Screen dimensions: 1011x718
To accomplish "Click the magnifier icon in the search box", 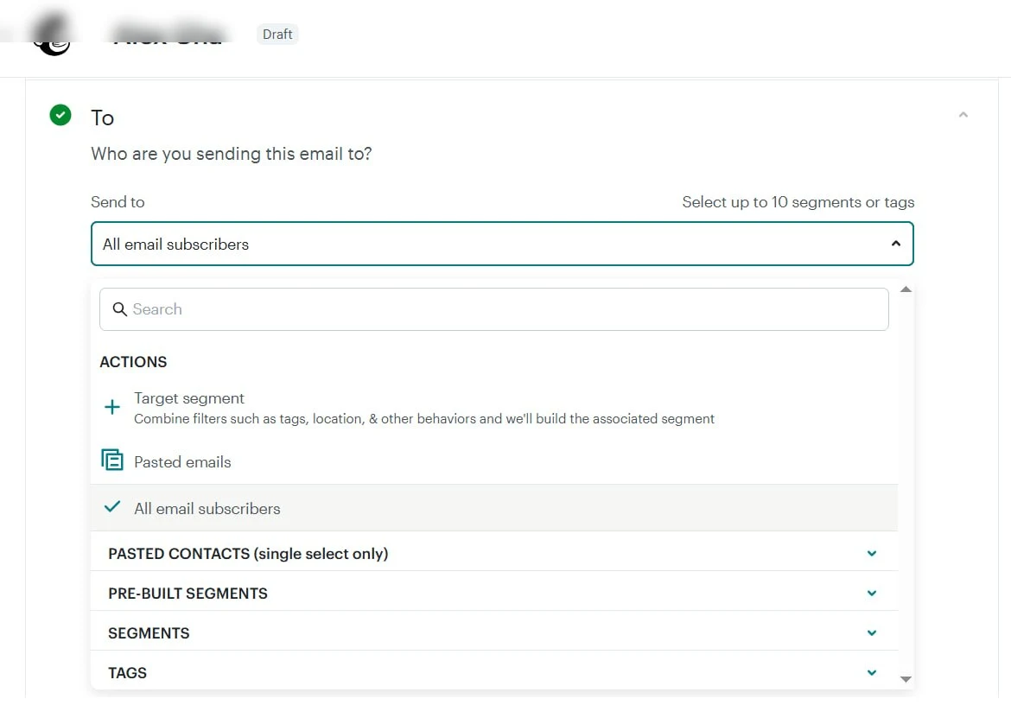I will (119, 309).
